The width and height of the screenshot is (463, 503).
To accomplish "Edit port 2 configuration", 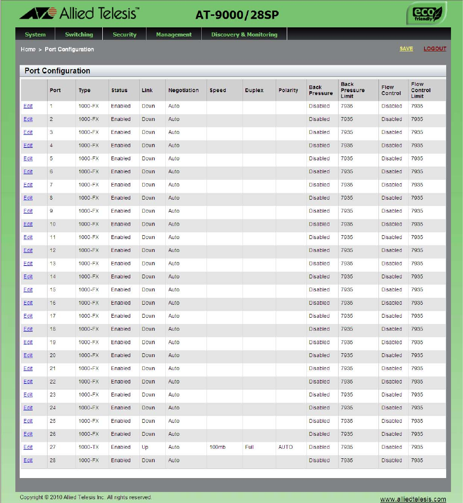I will (28, 120).
